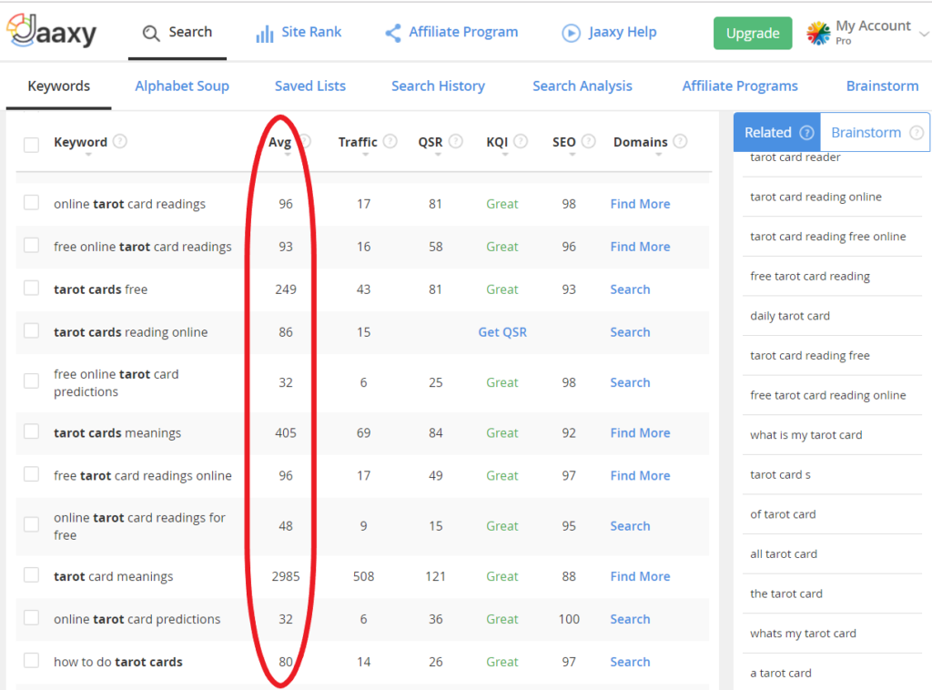Click Find More for "tarot card meanings"
Screen dimensions: 932x690
[640, 576]
